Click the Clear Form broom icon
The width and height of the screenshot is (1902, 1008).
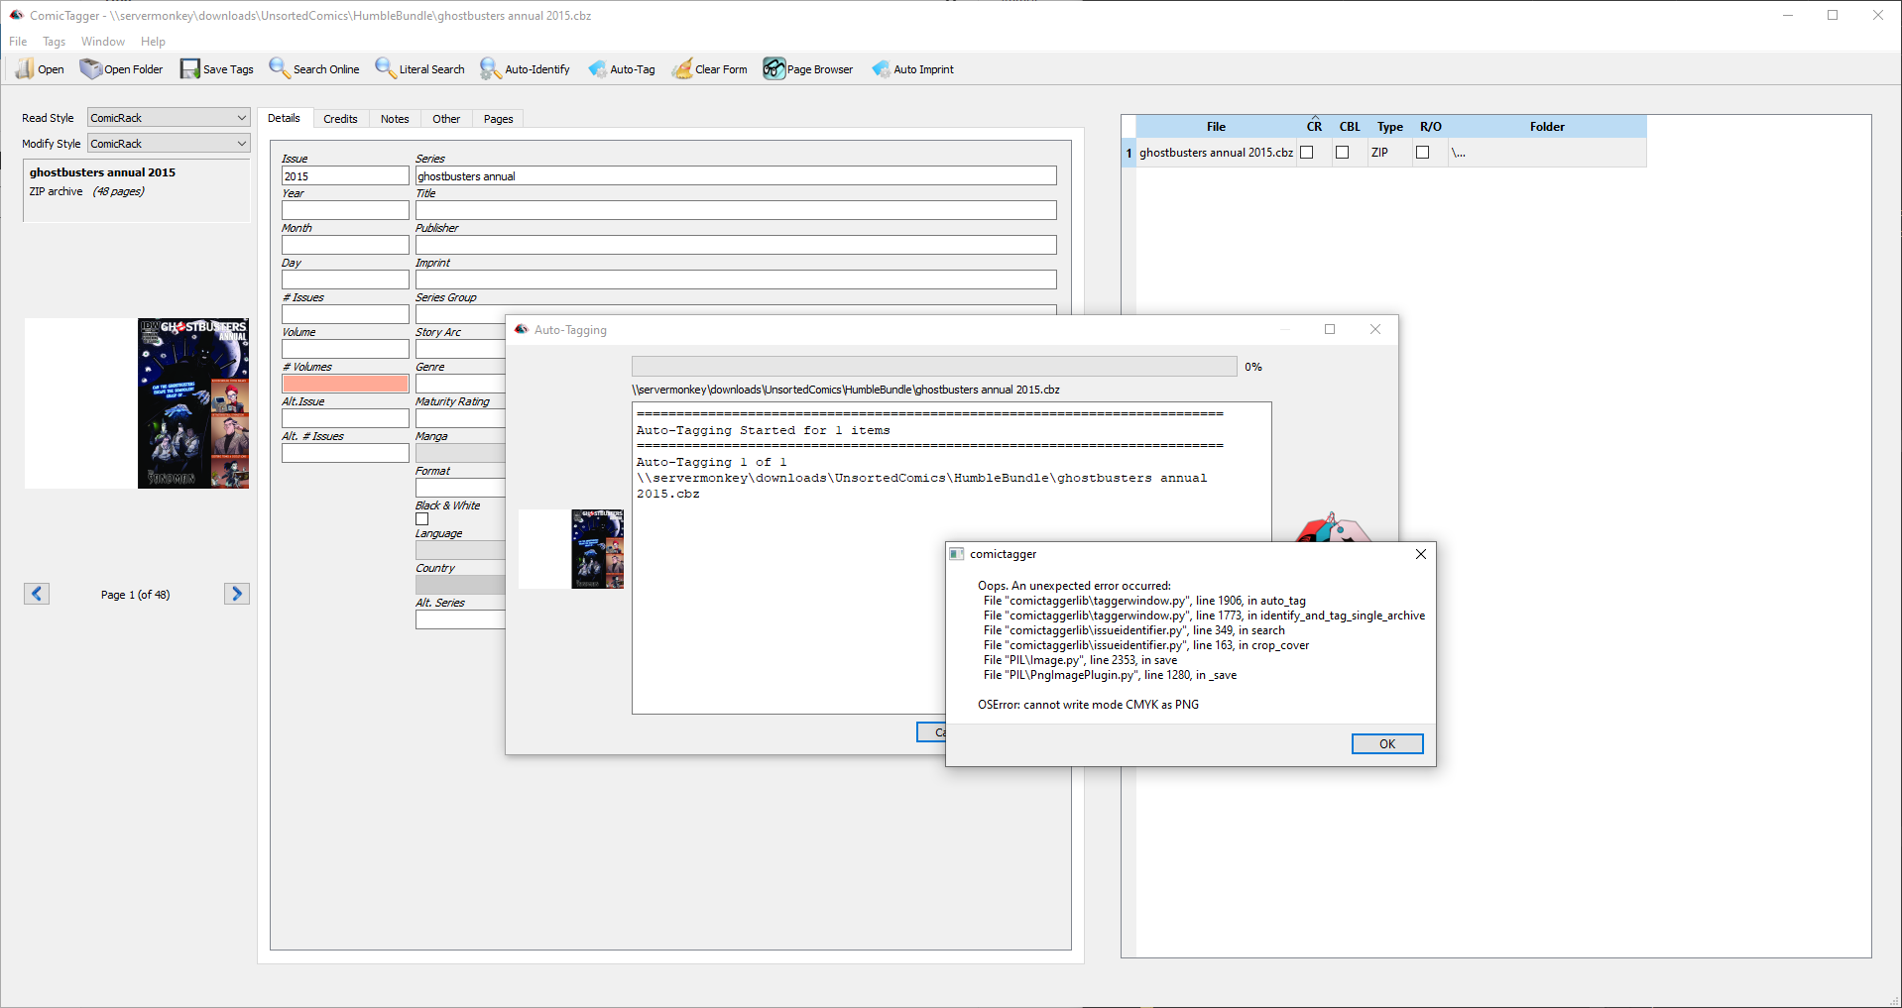coord(682,68)
